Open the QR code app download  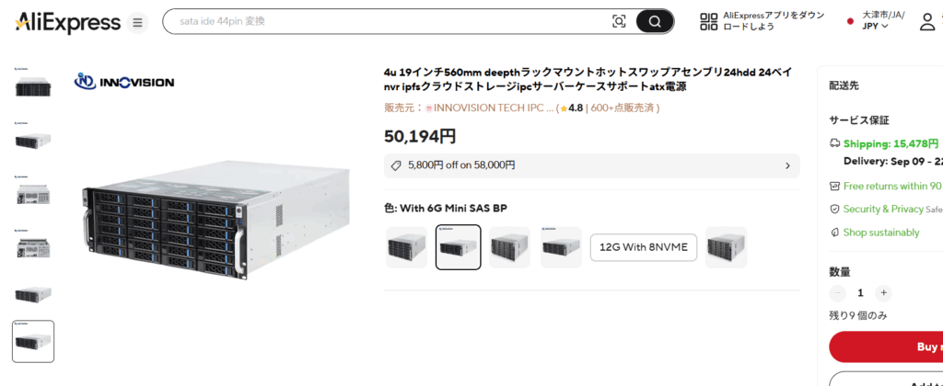[709, 22]
